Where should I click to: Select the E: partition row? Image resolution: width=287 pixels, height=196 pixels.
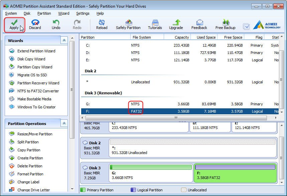coord(180,60)
